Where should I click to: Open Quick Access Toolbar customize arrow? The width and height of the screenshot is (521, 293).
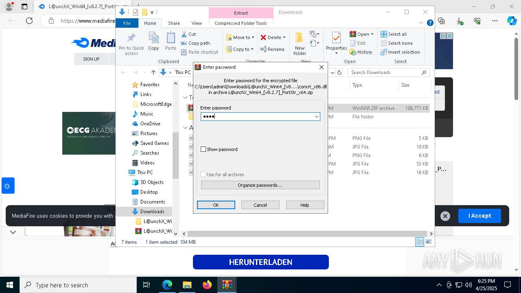point(152,13)
